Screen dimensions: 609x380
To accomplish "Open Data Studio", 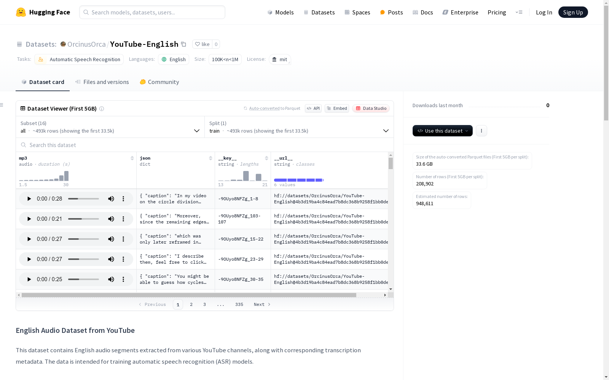I will (x=371, y=108).
